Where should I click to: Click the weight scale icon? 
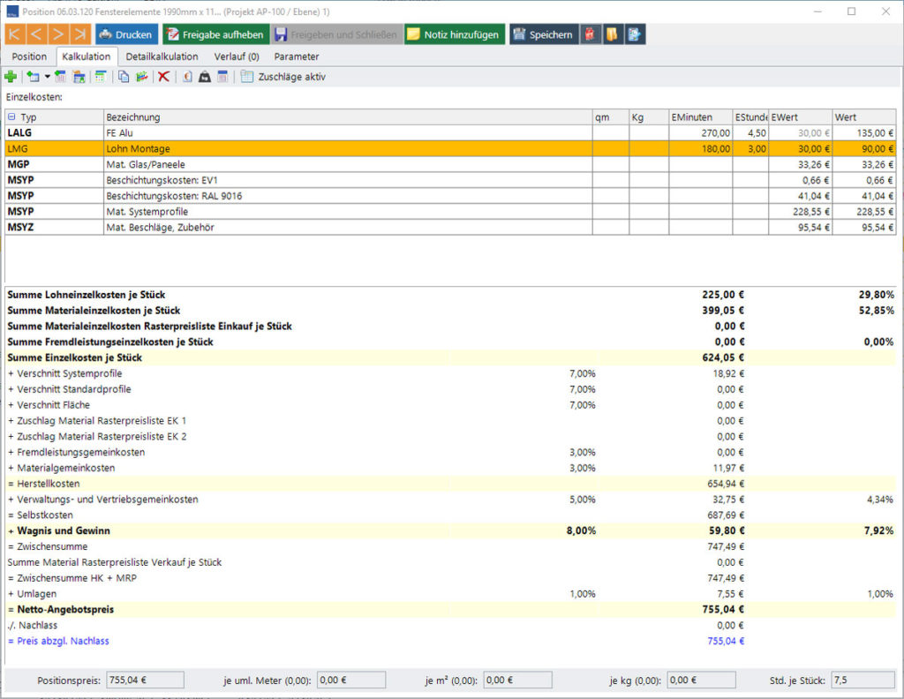[x=205, y=77]
